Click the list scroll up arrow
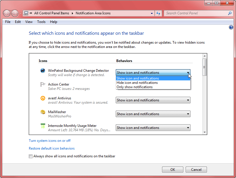This screenshot has width=236, height=178. tap(204, 56)
